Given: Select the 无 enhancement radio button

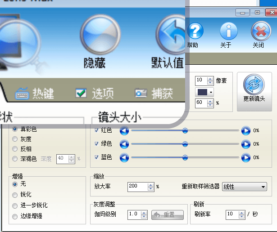Looking at the screenshot, I should coord(15,184).
